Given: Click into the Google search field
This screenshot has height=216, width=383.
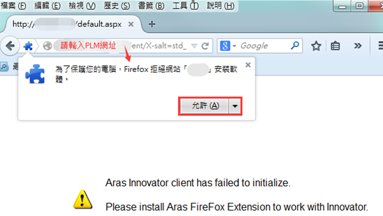Looking at the screenshot, I should point(264,46).
